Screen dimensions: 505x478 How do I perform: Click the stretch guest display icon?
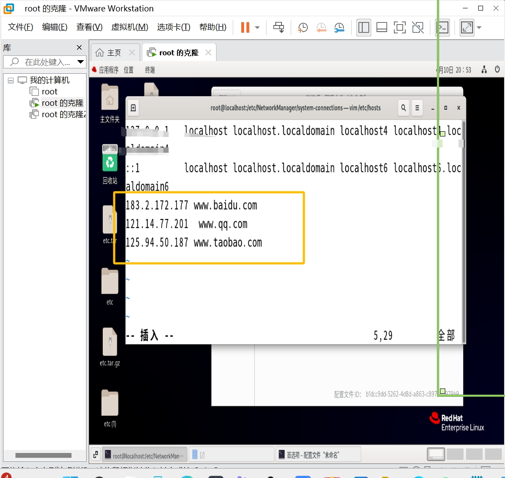[467, 28]
